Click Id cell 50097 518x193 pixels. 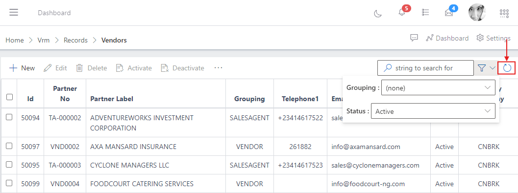pos(30,147)
